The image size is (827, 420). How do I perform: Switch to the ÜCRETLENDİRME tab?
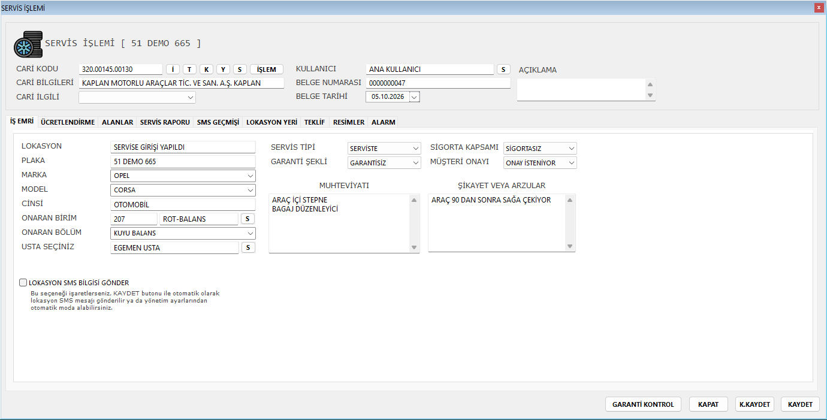[x=68, y=122]
